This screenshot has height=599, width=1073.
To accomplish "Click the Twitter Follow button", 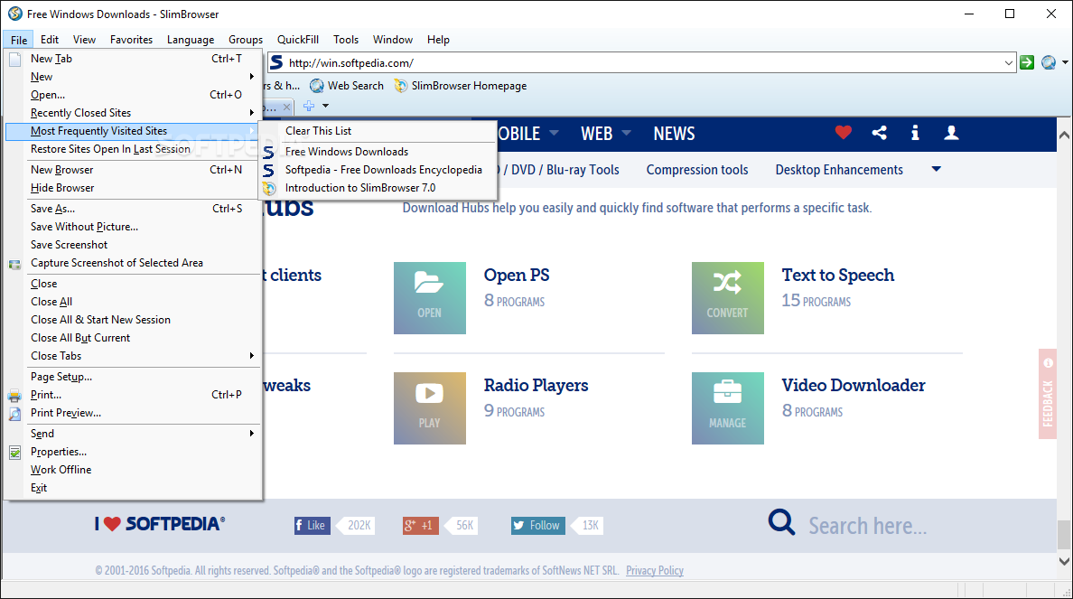I will point(538,525).
